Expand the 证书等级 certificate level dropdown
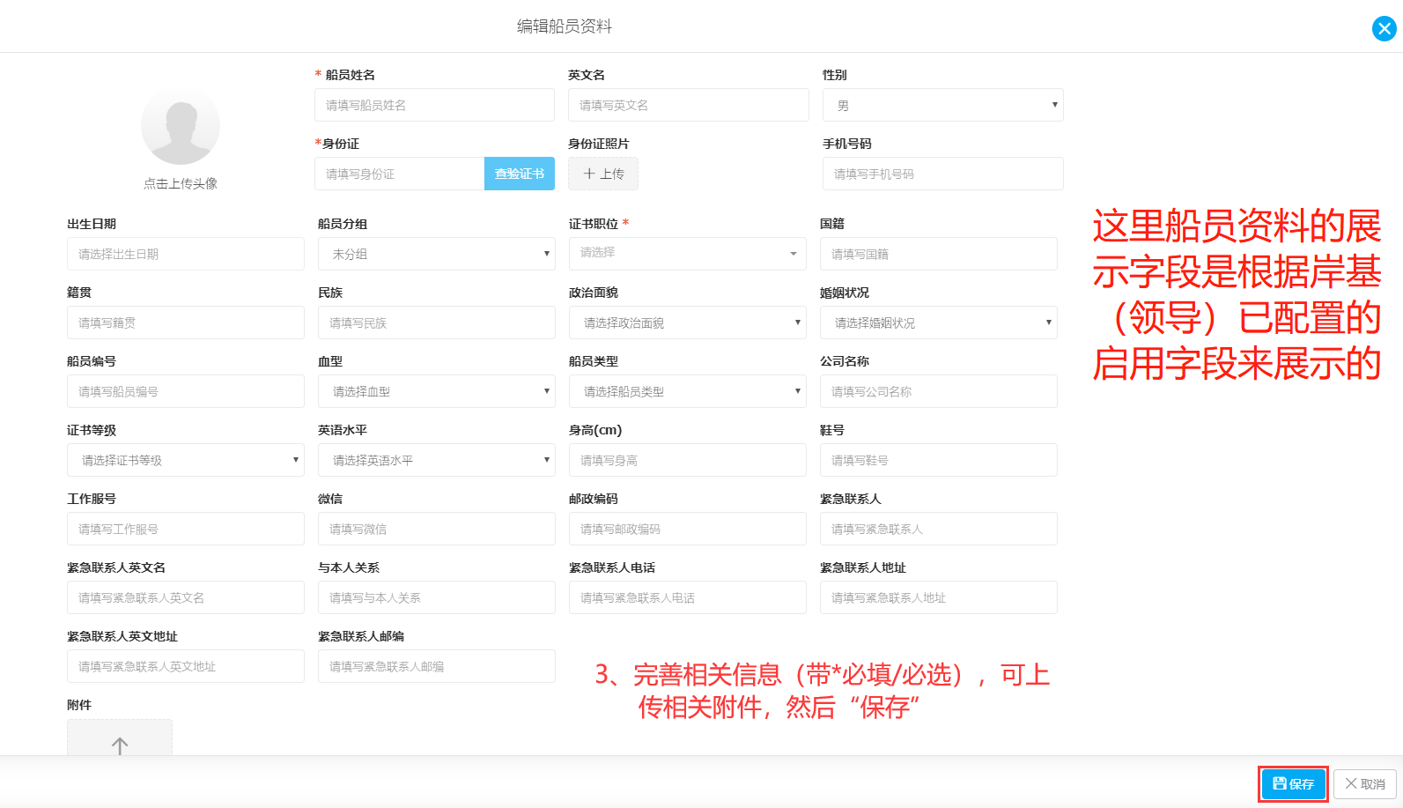The height and width of the screenshot is (808, 1403). pos(186,460)
